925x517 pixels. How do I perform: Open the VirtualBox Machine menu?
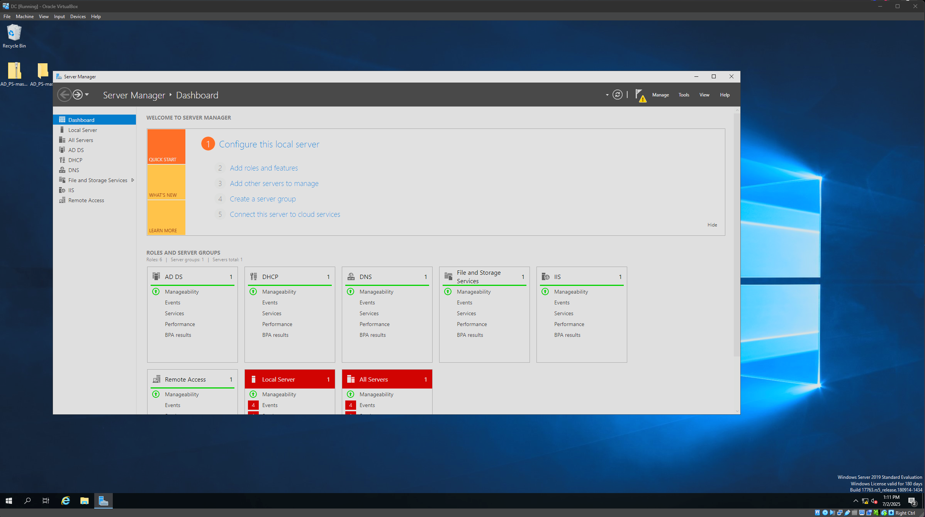25,17
